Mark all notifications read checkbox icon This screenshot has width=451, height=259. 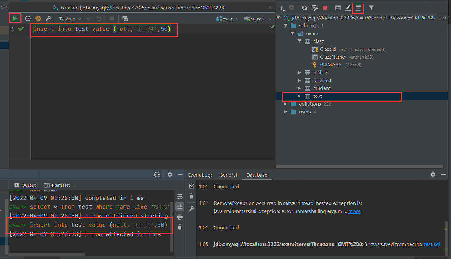point(191,186)
